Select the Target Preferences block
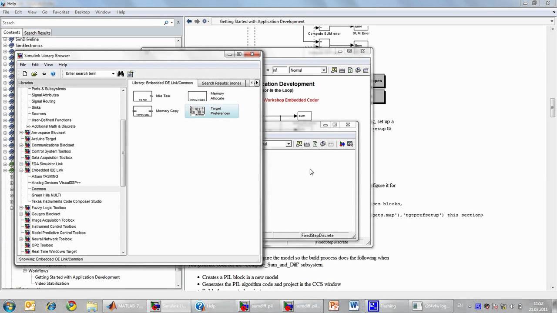This screenshot has width=557, height=313. 211,111
